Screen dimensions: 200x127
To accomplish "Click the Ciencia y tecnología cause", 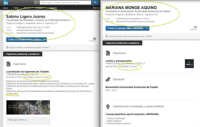I will point(116,118).
